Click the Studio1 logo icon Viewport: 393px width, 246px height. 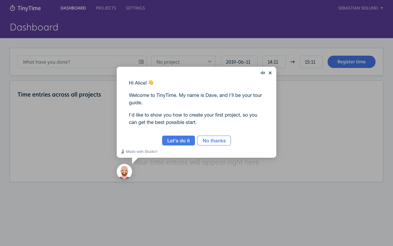123,152
